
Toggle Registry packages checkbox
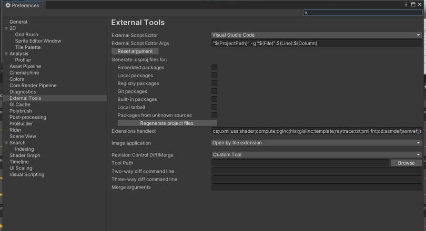pyautogui.click(x=215, y=83)
